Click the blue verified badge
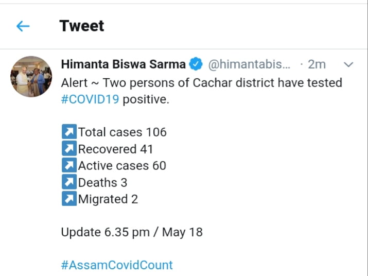This screenshot has height=276, width=368. [x=196, y=64]
